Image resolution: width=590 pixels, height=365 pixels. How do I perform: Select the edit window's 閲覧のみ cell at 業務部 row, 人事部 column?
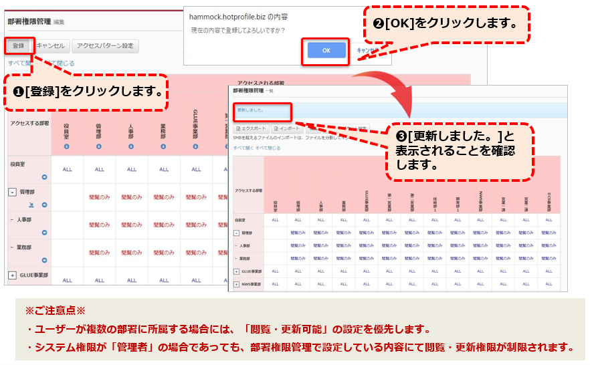coord(132,253)
